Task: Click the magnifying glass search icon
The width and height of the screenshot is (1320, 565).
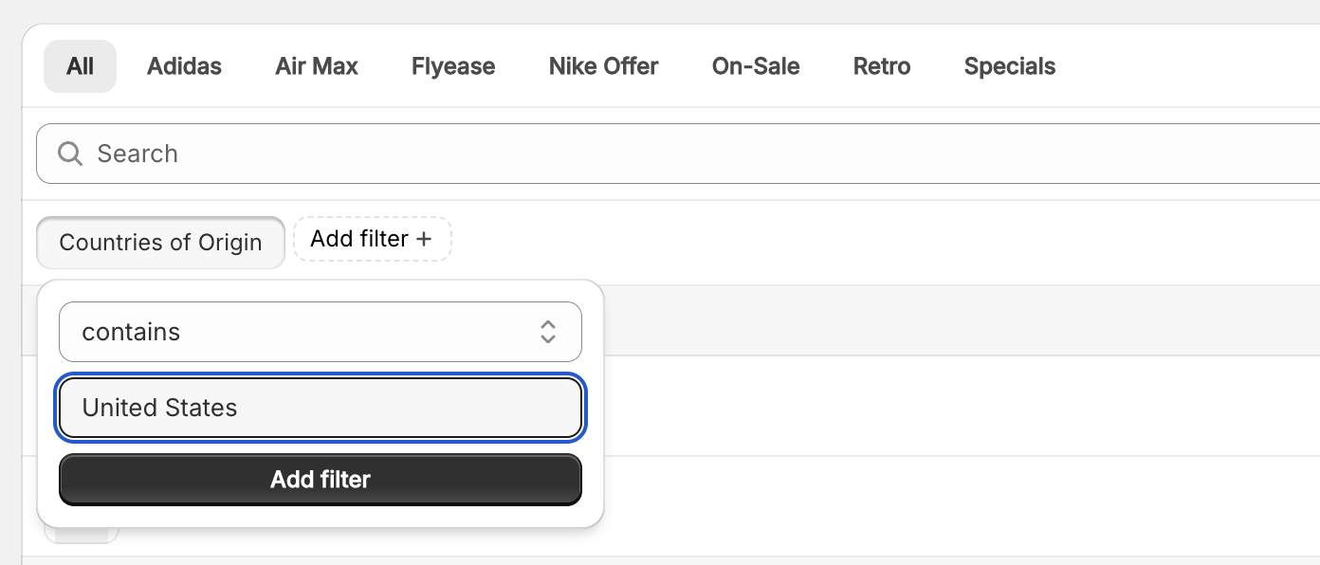Action: point(70,154)
